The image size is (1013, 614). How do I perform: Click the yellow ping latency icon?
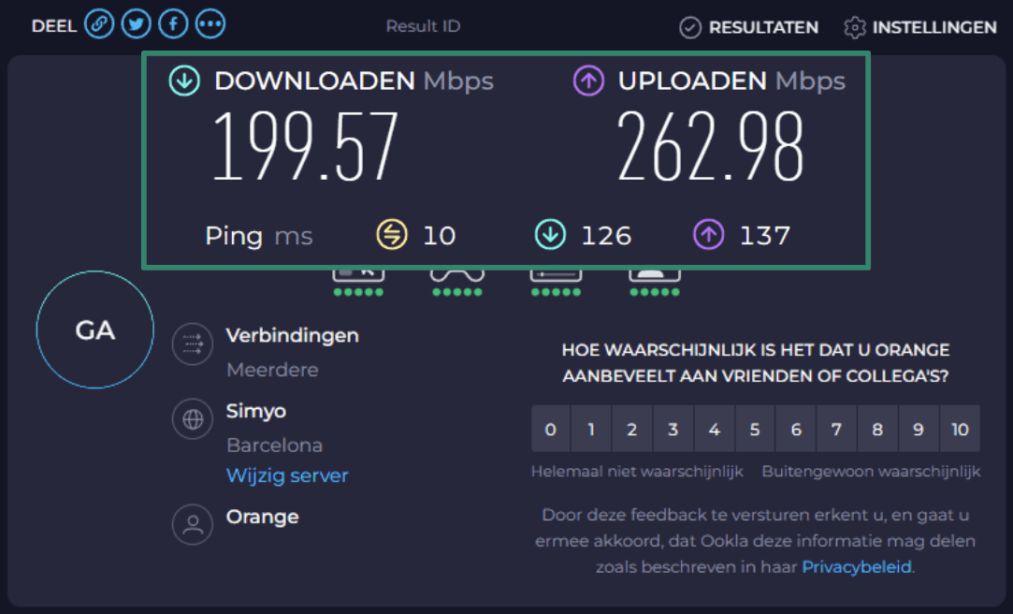click(x=391, y=234)
